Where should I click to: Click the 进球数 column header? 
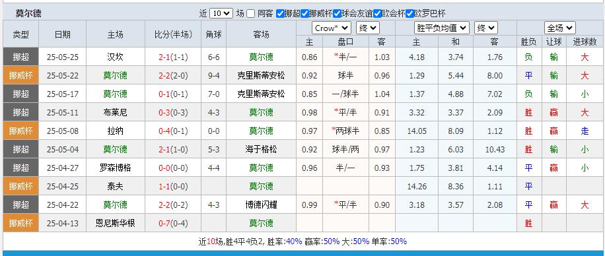(585, 42)
